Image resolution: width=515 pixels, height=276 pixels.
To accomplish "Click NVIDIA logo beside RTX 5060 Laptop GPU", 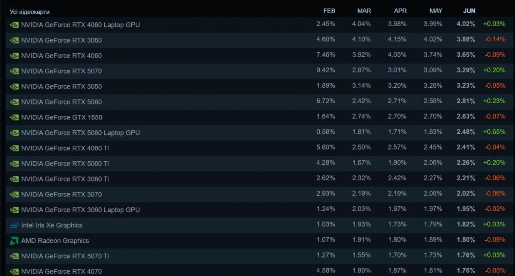I will [14, 133].
